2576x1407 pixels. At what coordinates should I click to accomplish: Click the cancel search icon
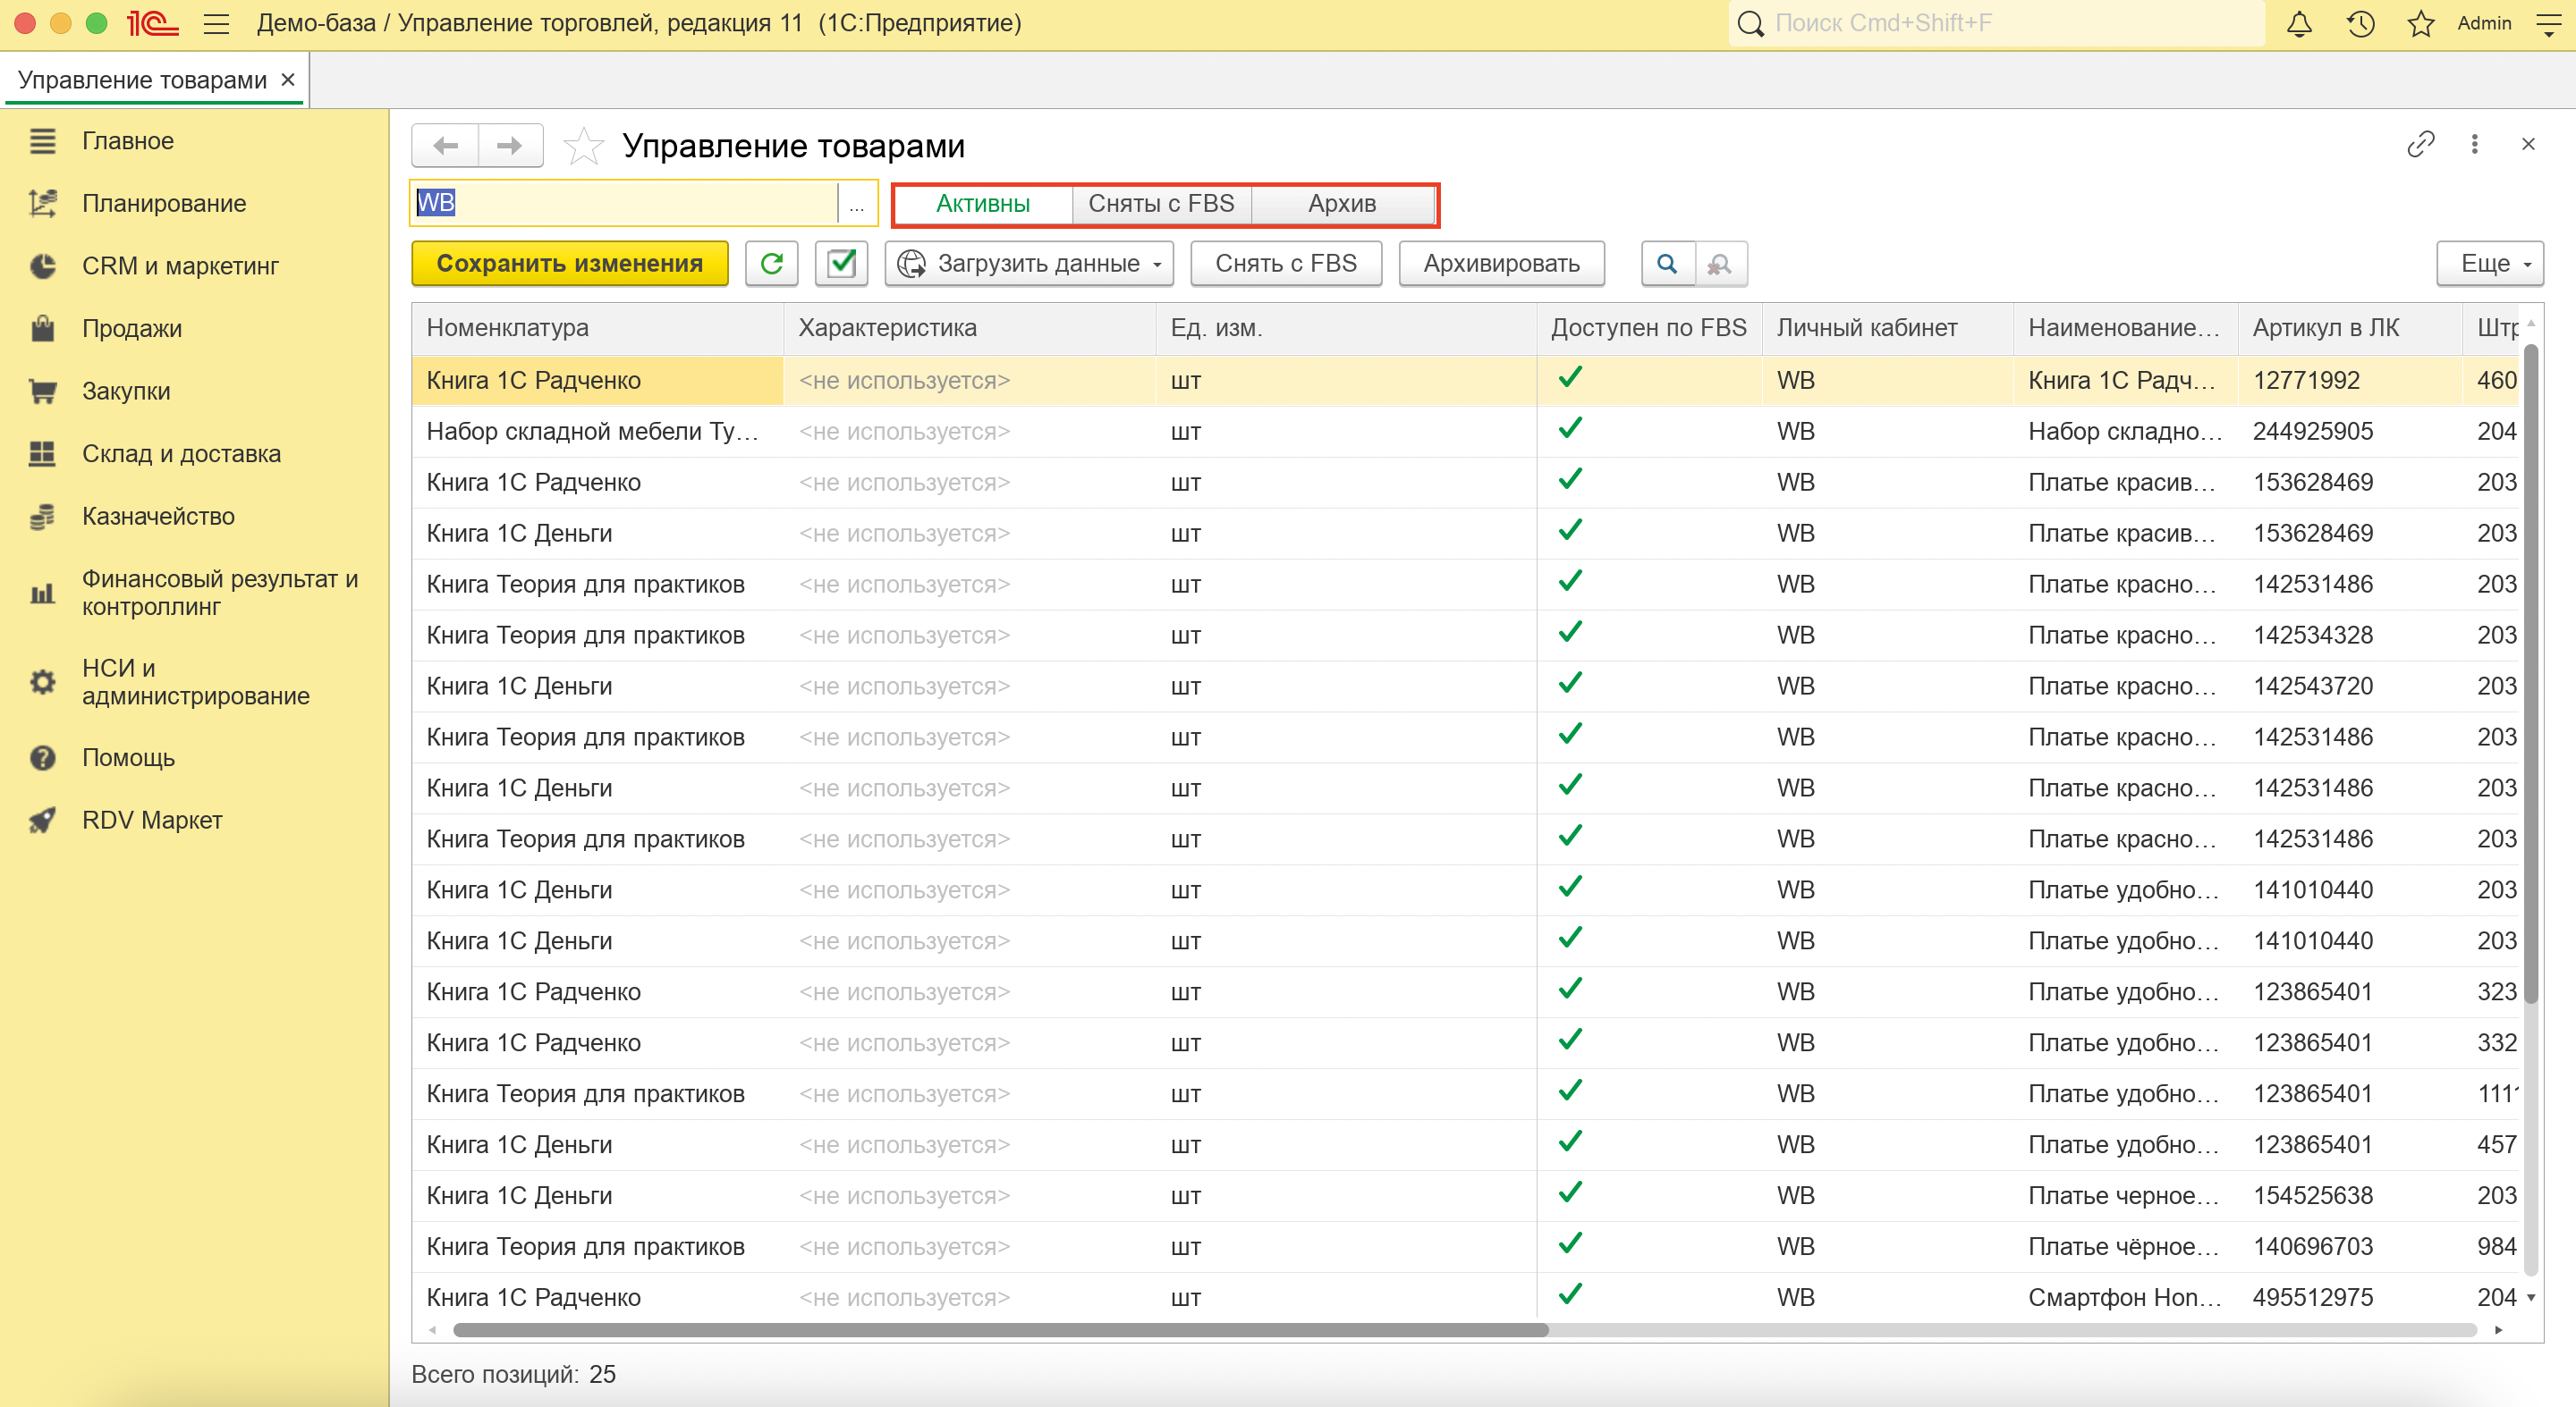click(1720, 264)
